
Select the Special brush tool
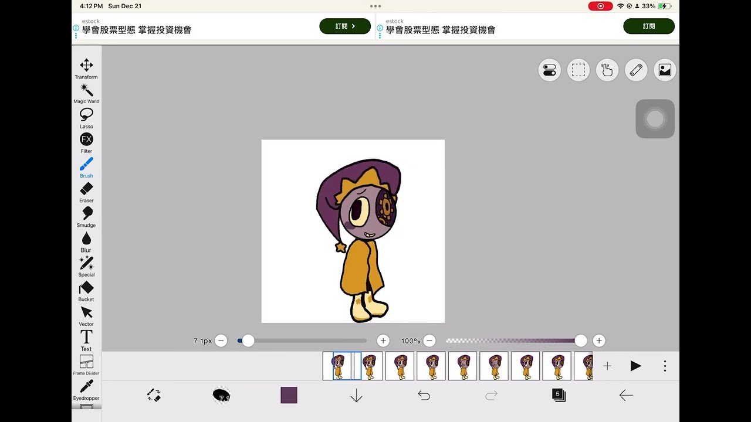click(x=86, y=266)
